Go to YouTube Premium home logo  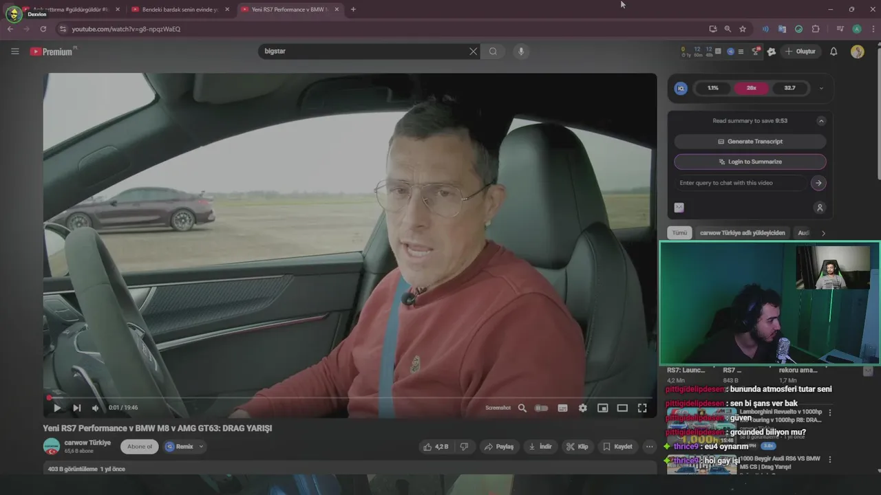click(51, 52)
